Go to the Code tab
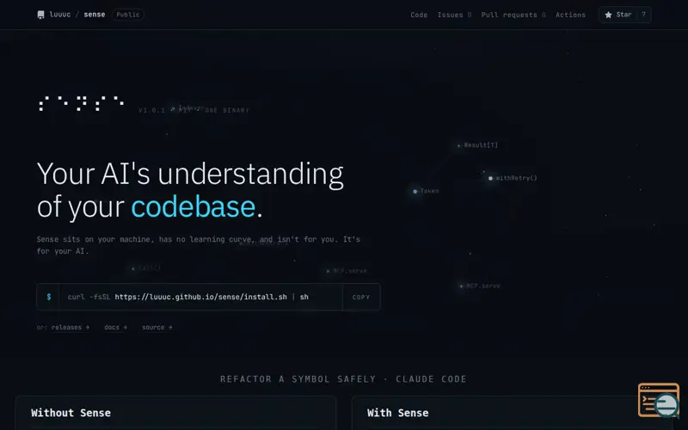The image size is (688, 430). click(x=419, y=15)
